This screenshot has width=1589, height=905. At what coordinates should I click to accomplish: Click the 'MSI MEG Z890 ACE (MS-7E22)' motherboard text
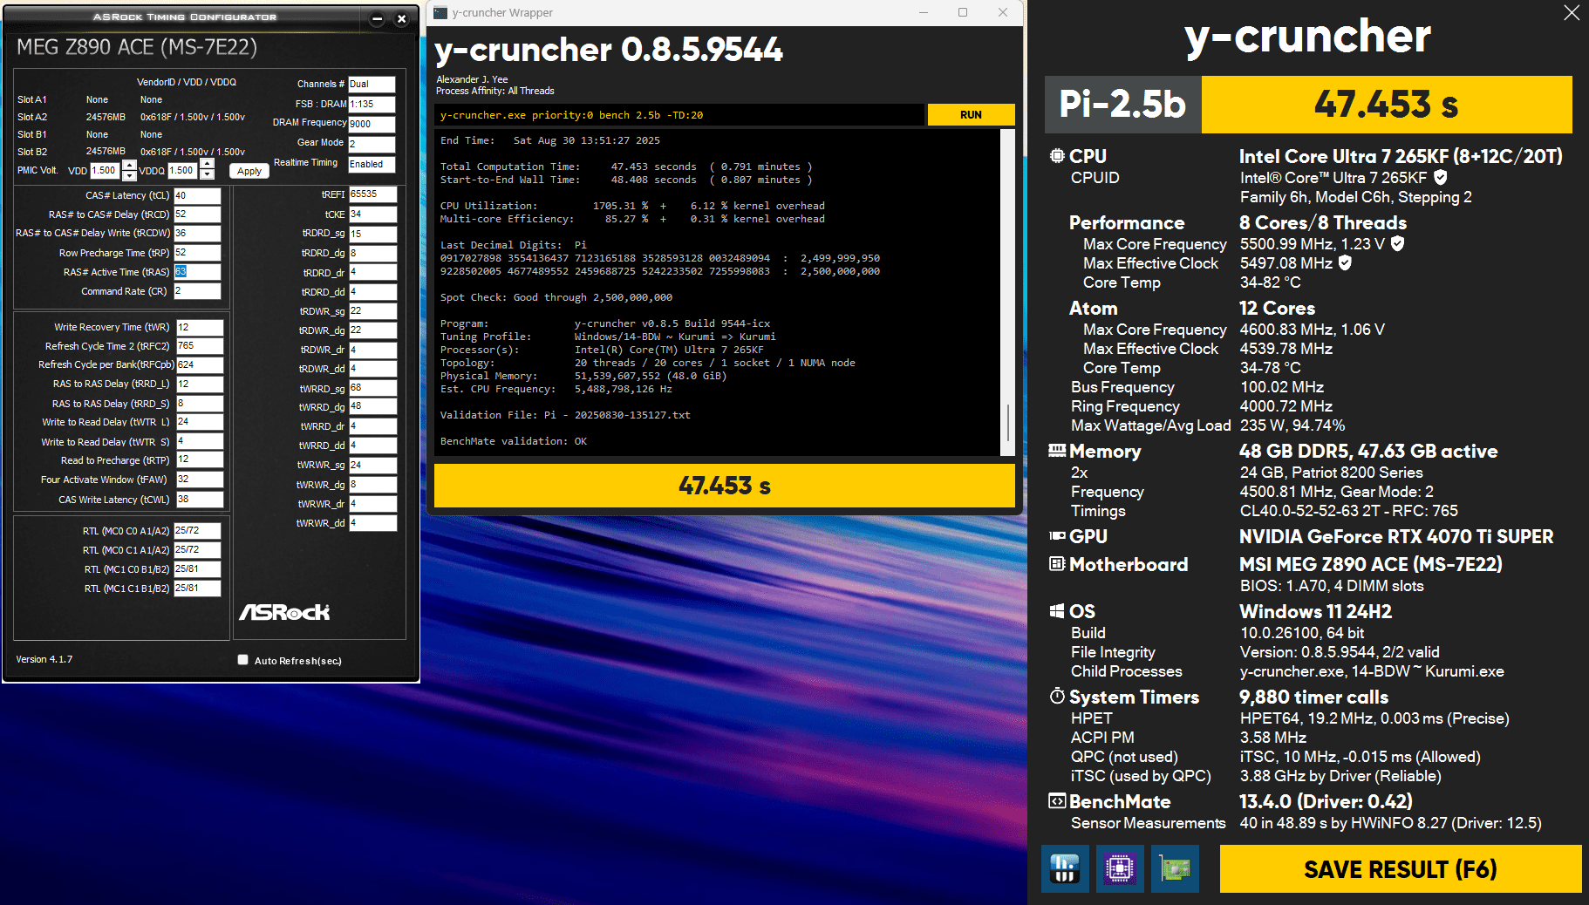[1371, 564]
